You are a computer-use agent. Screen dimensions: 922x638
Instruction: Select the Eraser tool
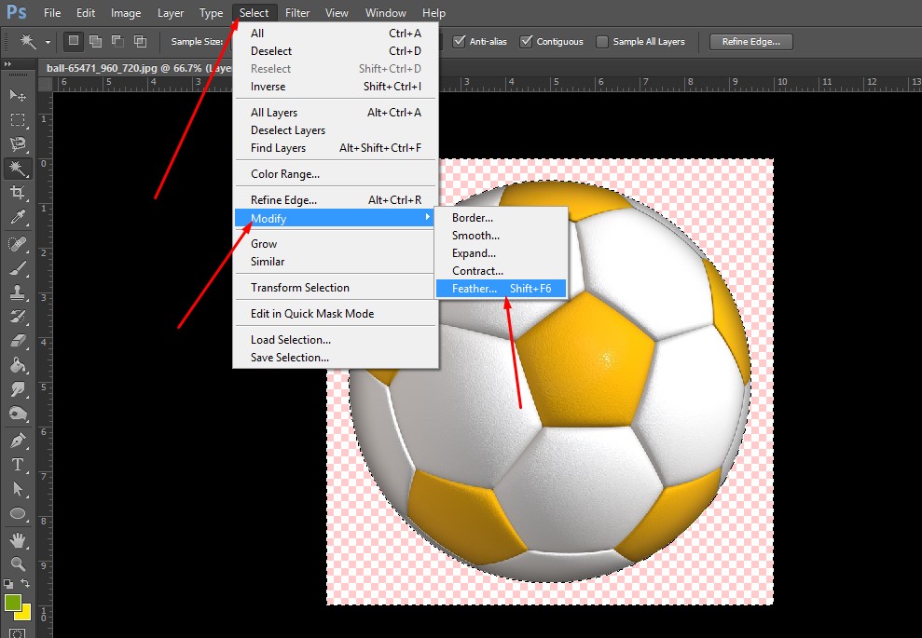(18, 341)
